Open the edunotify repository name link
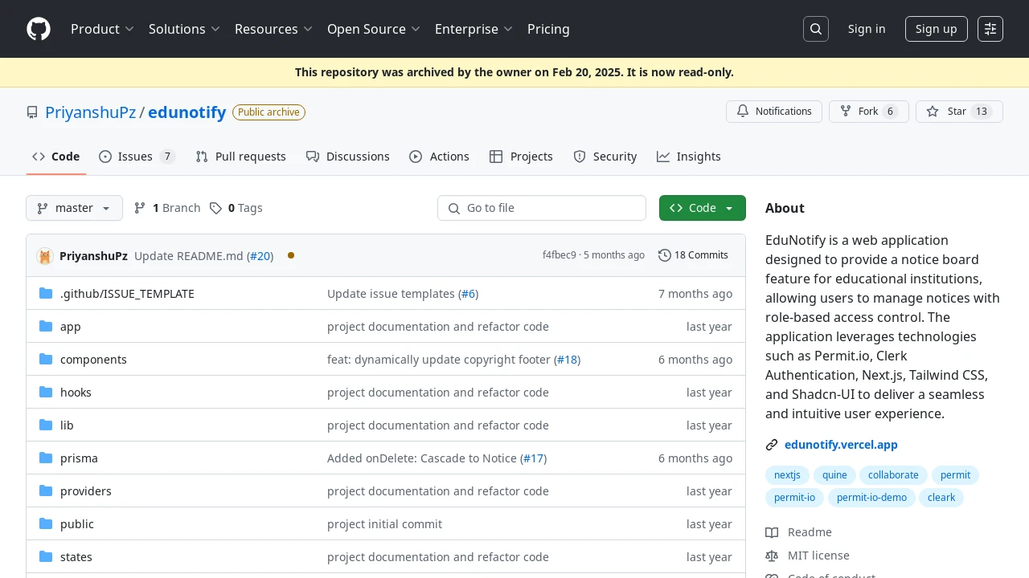The width and height of the screenshot is (1029, 578). click(187, 112)
